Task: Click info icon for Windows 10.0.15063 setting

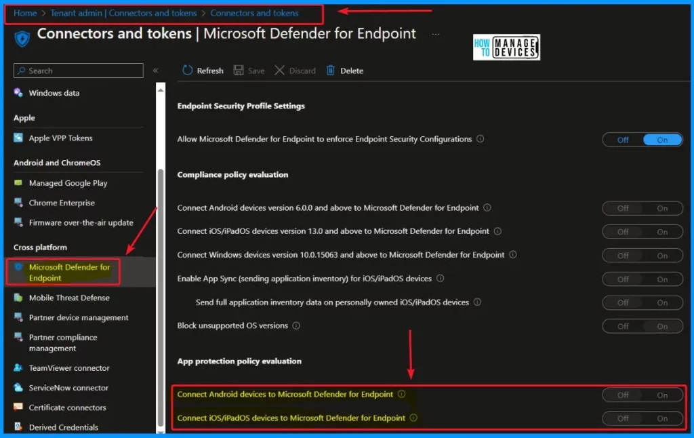Action: (x=513, y=255)
